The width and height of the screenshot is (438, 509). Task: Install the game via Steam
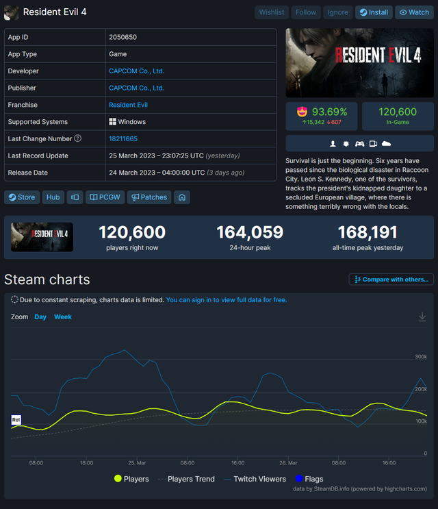(374, 12)
